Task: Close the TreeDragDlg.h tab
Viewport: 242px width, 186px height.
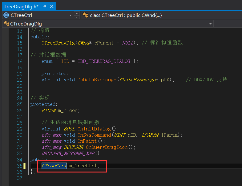Action: [52, 6]
